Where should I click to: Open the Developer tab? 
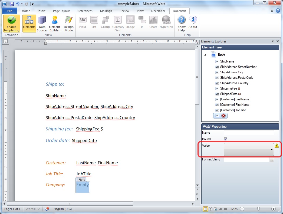click(x=158, y=11)
